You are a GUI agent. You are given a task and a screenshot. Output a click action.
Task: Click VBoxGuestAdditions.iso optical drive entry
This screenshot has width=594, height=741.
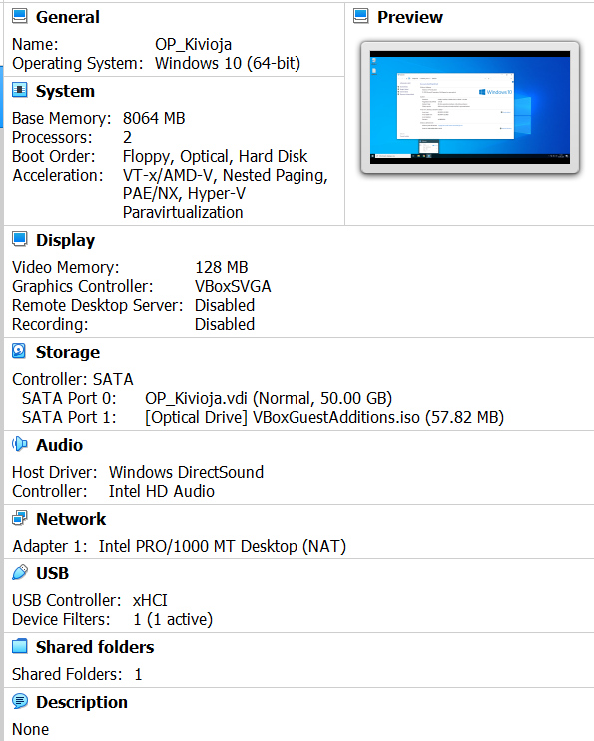tap(324, 417)
